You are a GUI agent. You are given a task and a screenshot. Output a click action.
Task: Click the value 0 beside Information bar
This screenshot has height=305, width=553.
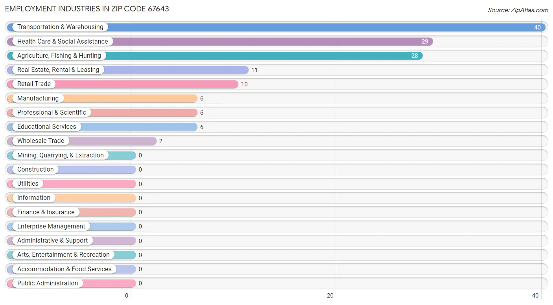140,198
